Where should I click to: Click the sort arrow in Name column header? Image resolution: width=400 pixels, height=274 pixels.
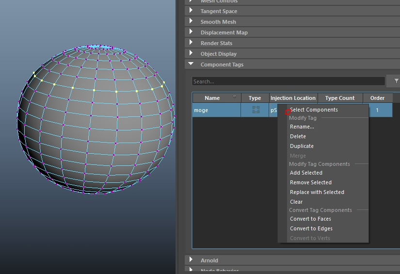click(235, 97)
